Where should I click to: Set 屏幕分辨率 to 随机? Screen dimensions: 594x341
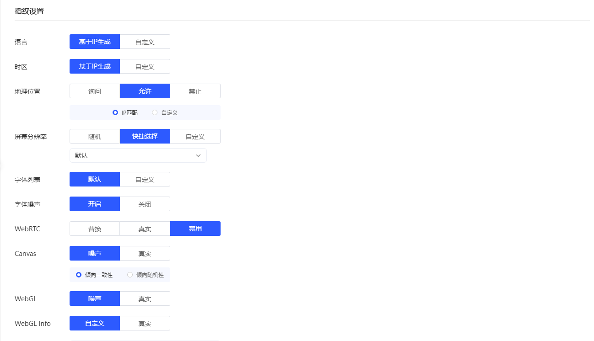pyautogui.click(x=94, y=136)
